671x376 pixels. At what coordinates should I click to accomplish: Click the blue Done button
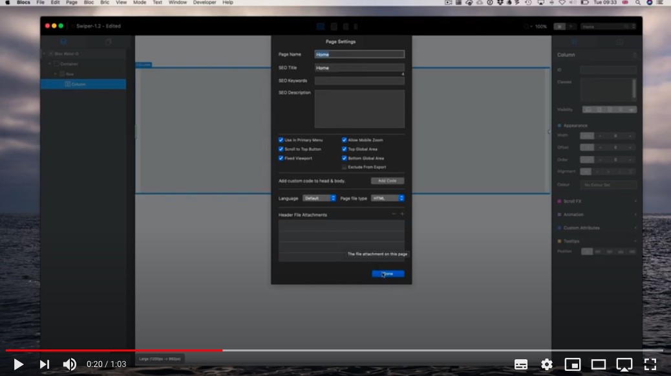click(388, 274)
